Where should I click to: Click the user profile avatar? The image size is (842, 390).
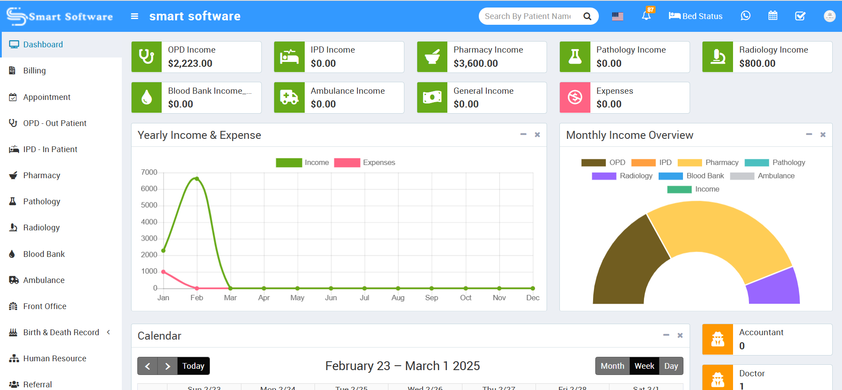[829, 16]
